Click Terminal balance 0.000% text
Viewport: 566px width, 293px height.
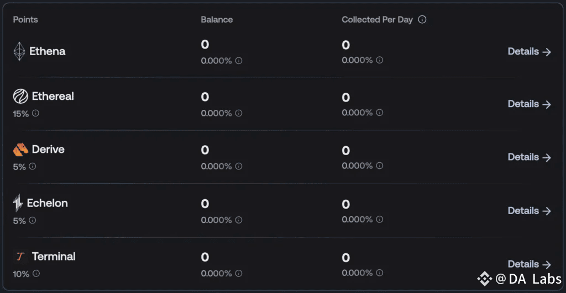(x=216, y=274)
